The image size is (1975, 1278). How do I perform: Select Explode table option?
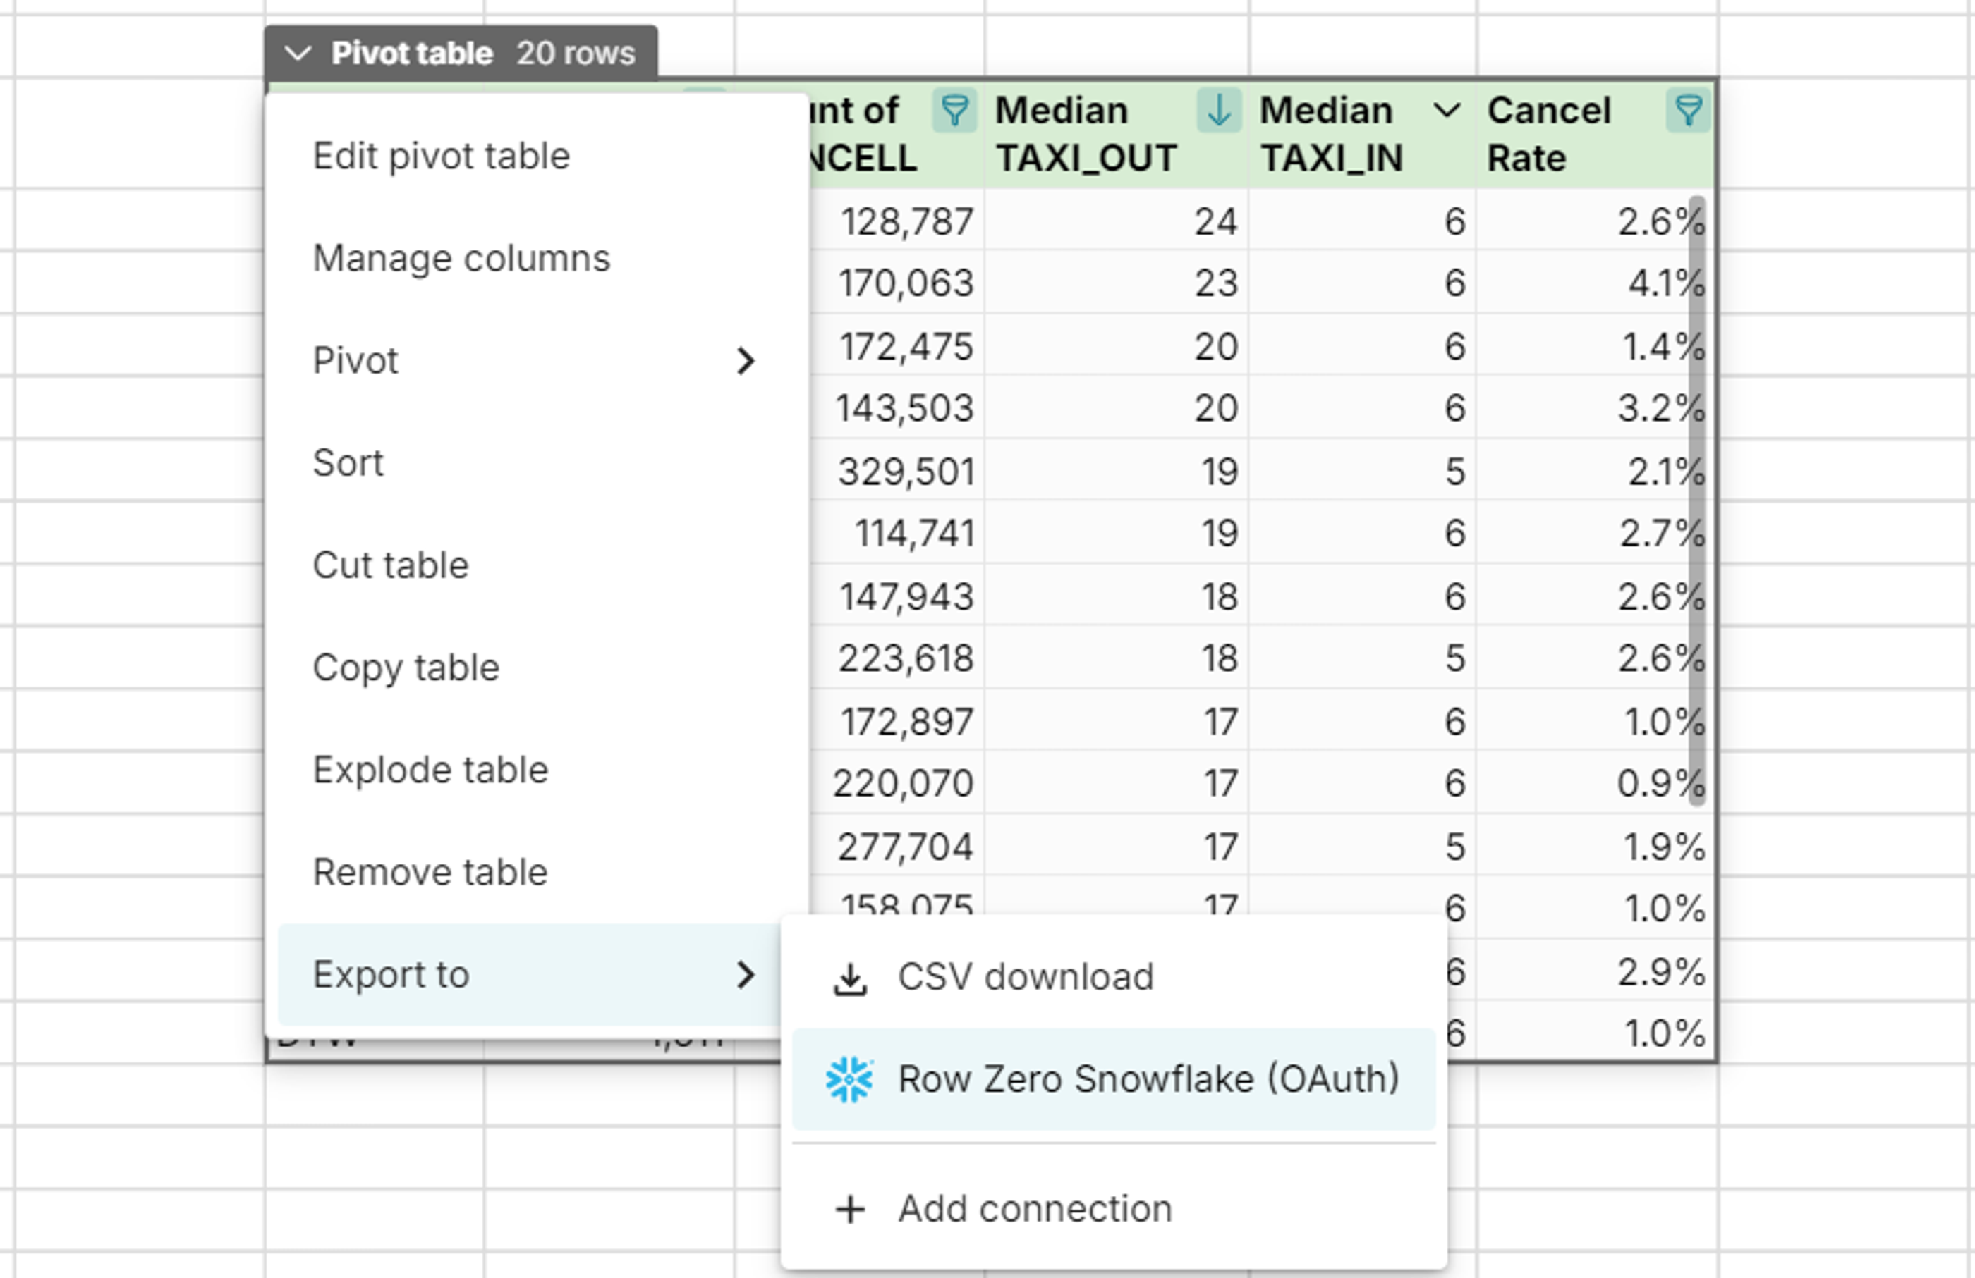[x=537, y=770]
